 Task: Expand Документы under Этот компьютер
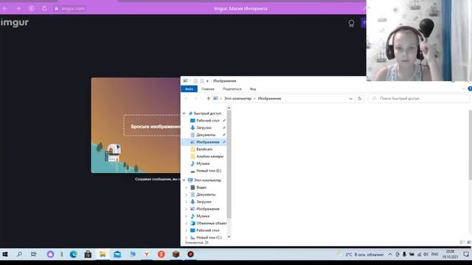(187, 194)
